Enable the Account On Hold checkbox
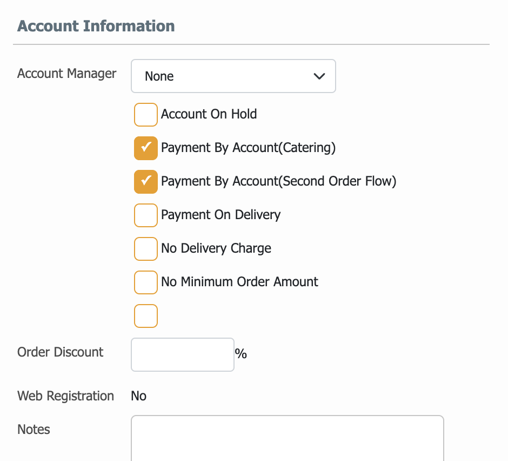The width and height of the screenshot is (508, 461). click(x=146, y=115)
